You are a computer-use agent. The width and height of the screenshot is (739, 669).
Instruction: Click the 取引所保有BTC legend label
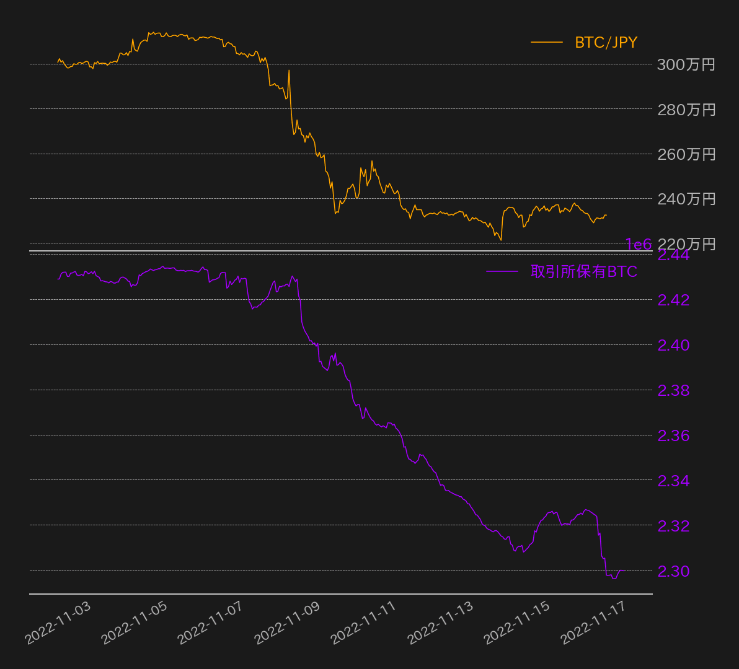coord(583,271)
